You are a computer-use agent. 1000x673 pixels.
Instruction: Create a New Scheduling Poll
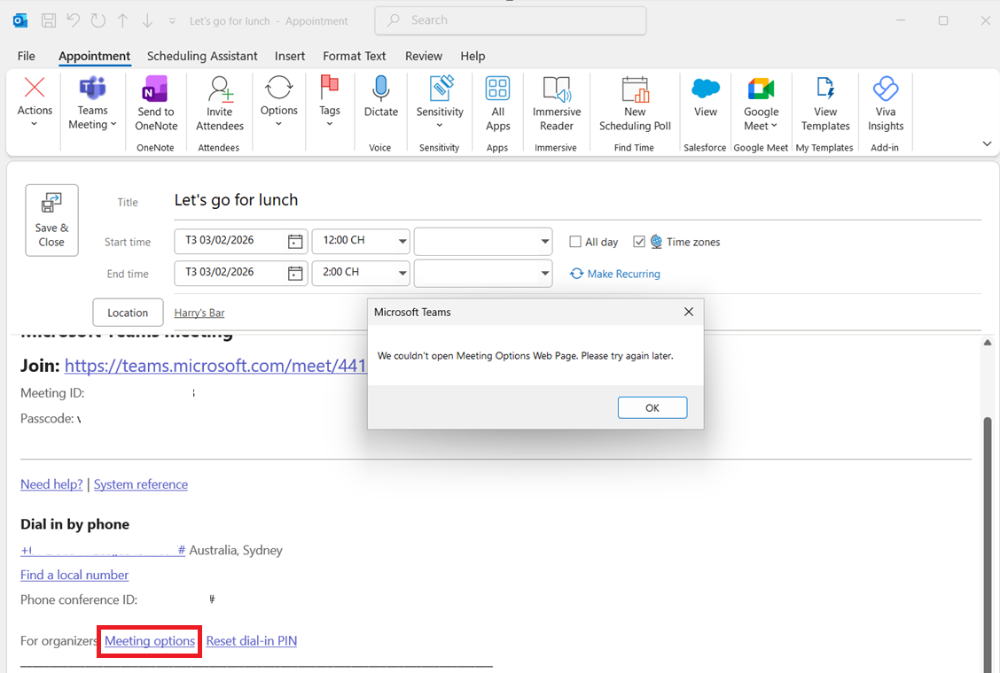coord(635,104)
